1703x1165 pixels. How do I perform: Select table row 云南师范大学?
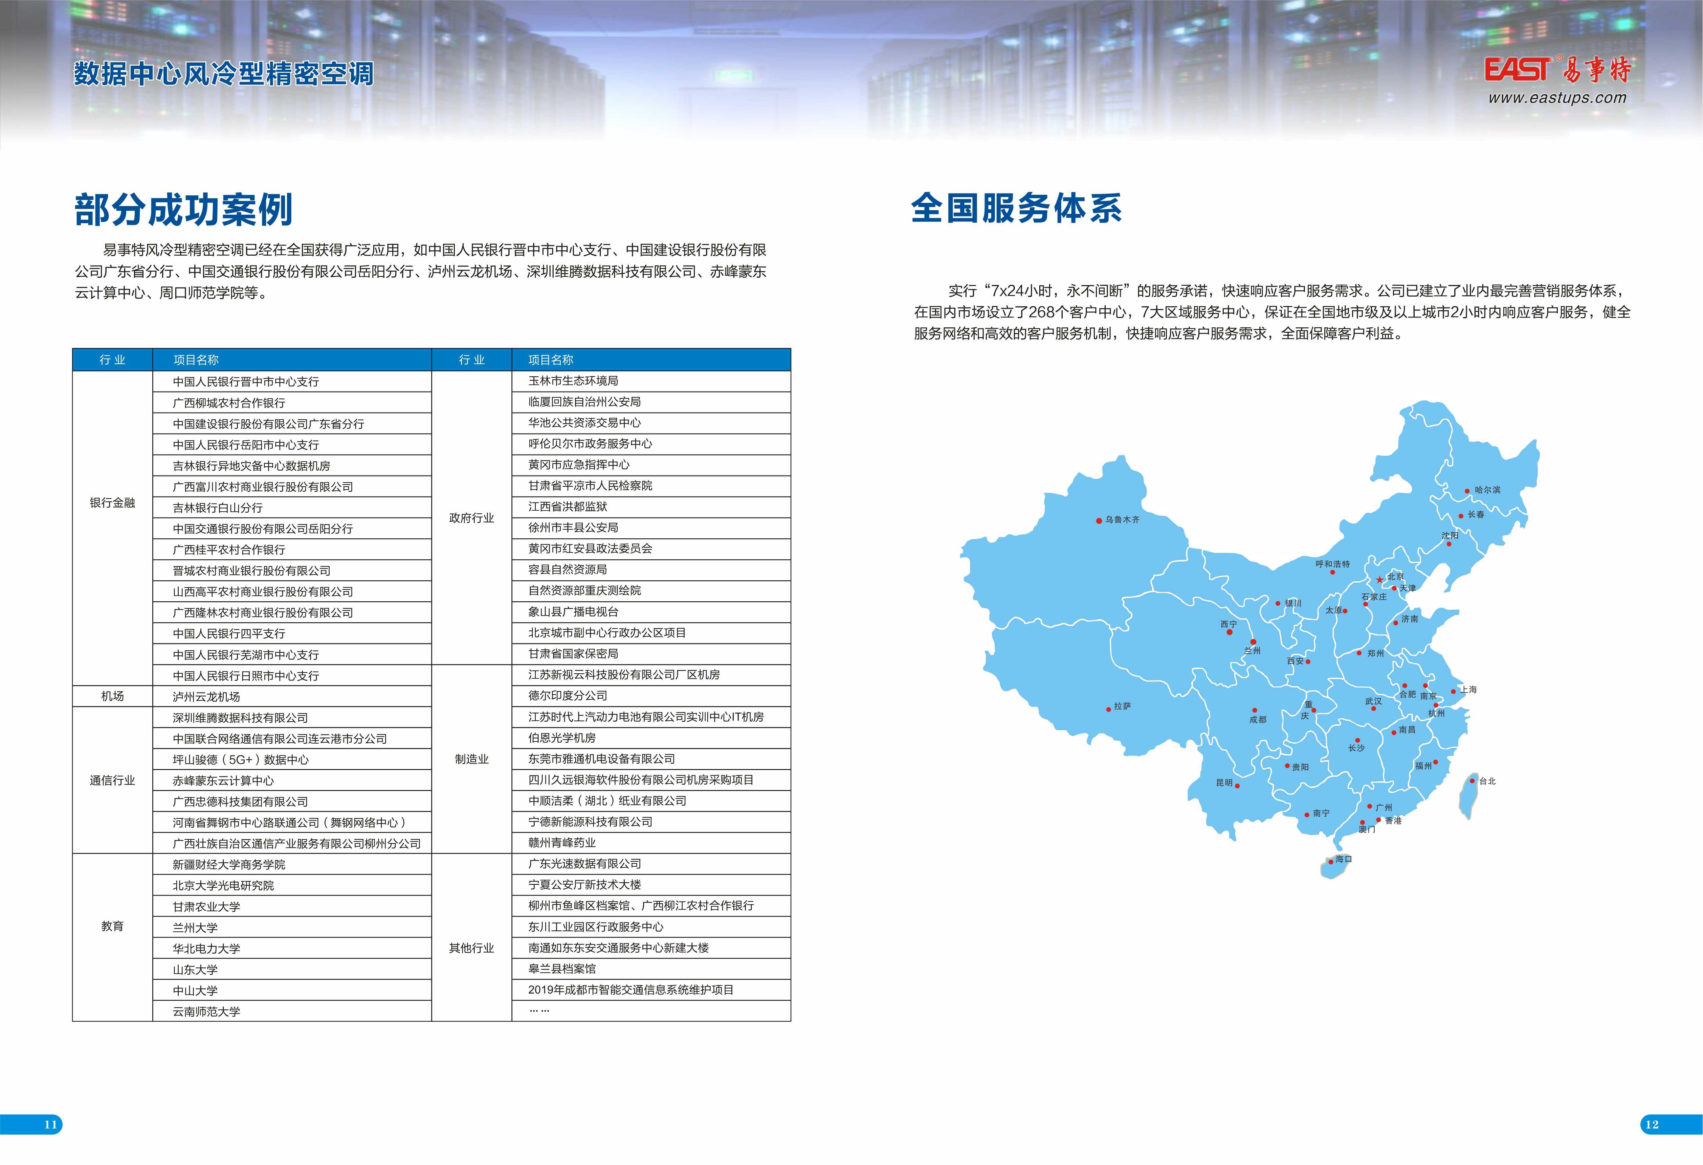(x=292, y=1011)
